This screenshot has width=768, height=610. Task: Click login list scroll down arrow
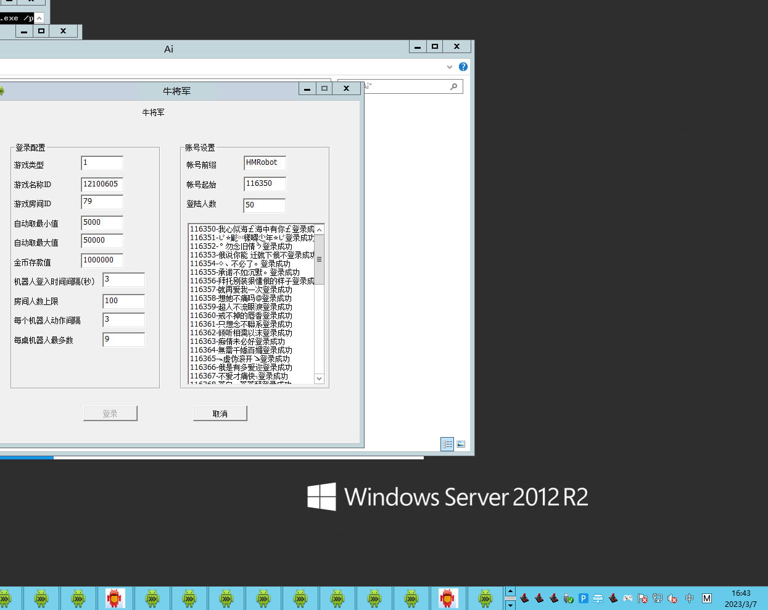(x=319, y=378)
